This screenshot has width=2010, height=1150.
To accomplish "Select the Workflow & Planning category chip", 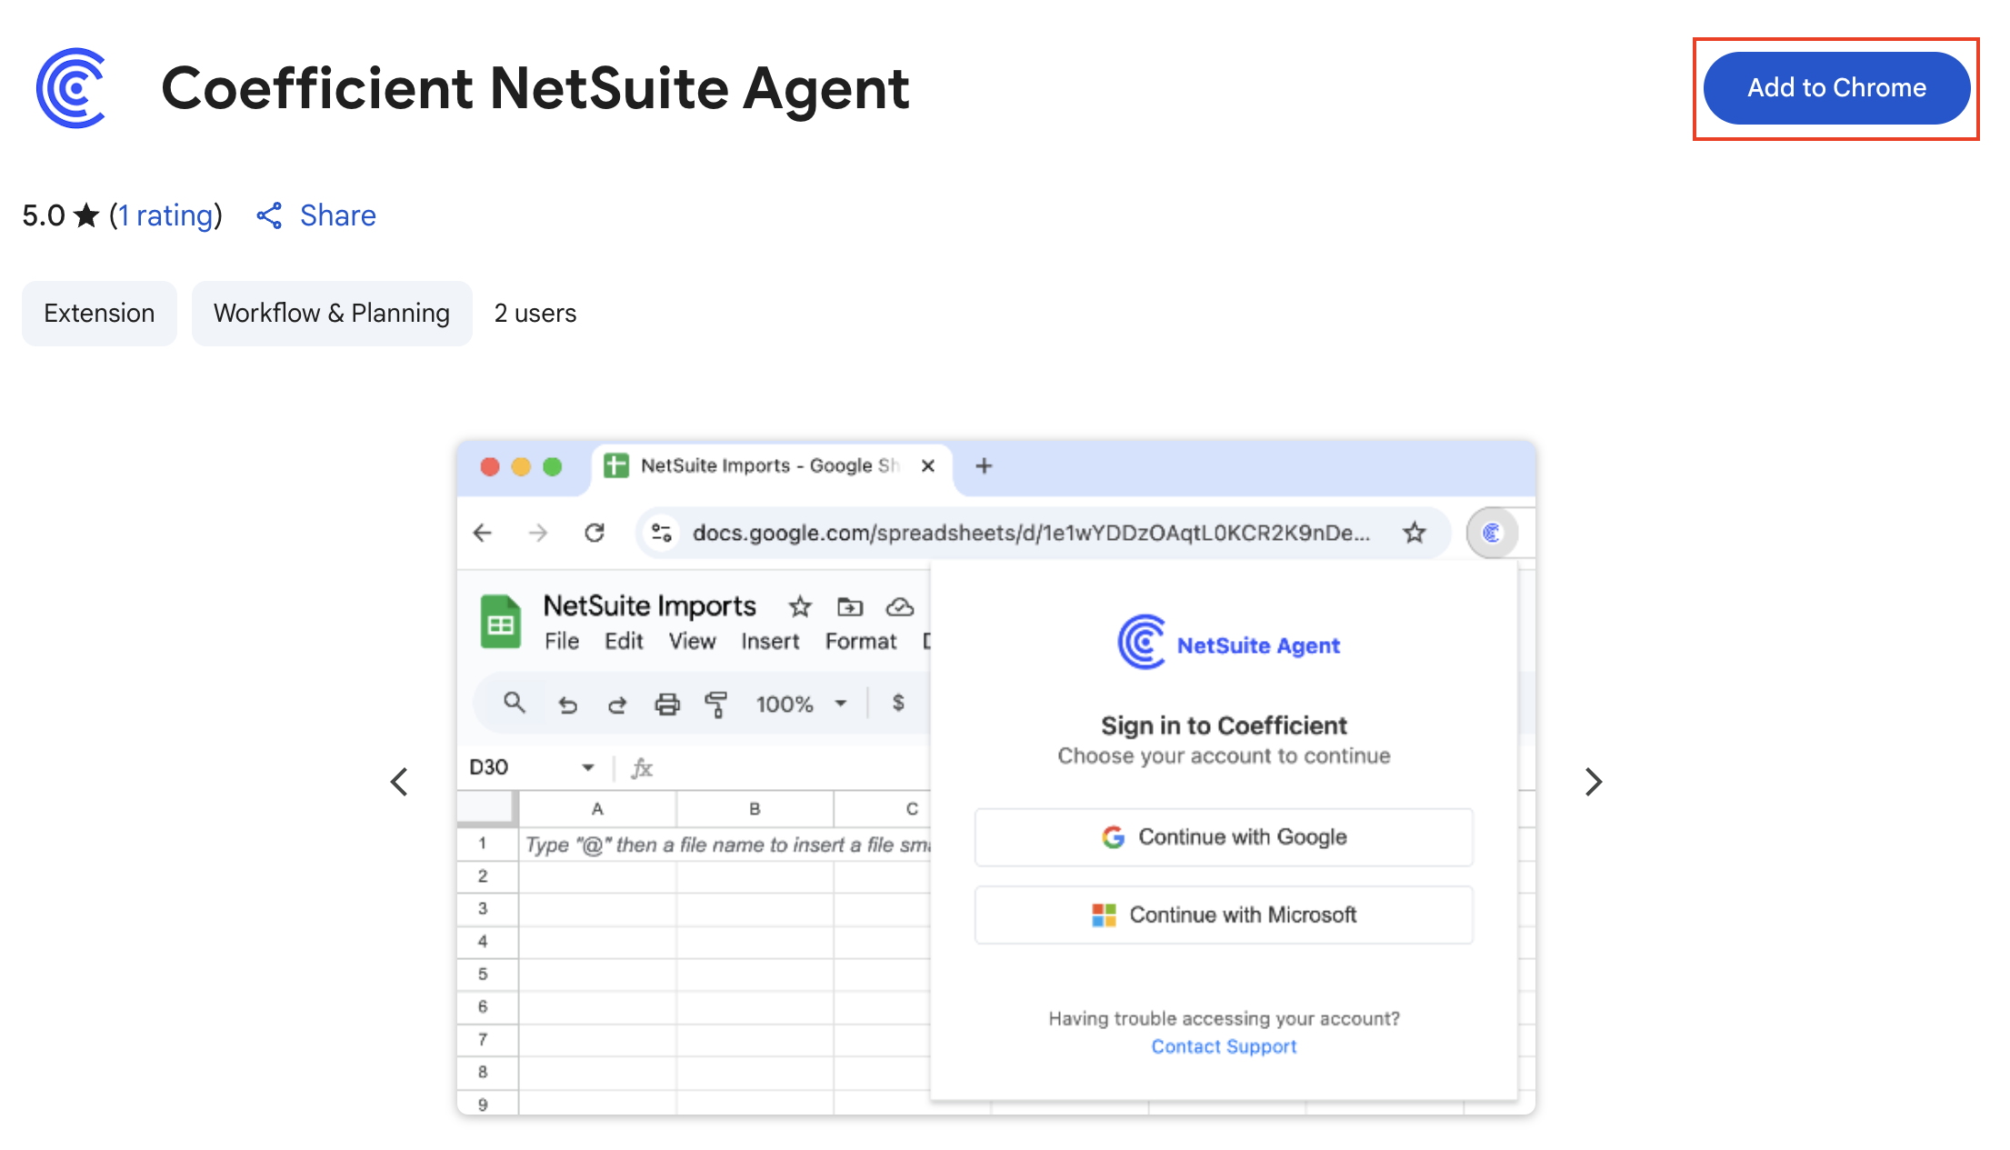I will coord(332,314).
